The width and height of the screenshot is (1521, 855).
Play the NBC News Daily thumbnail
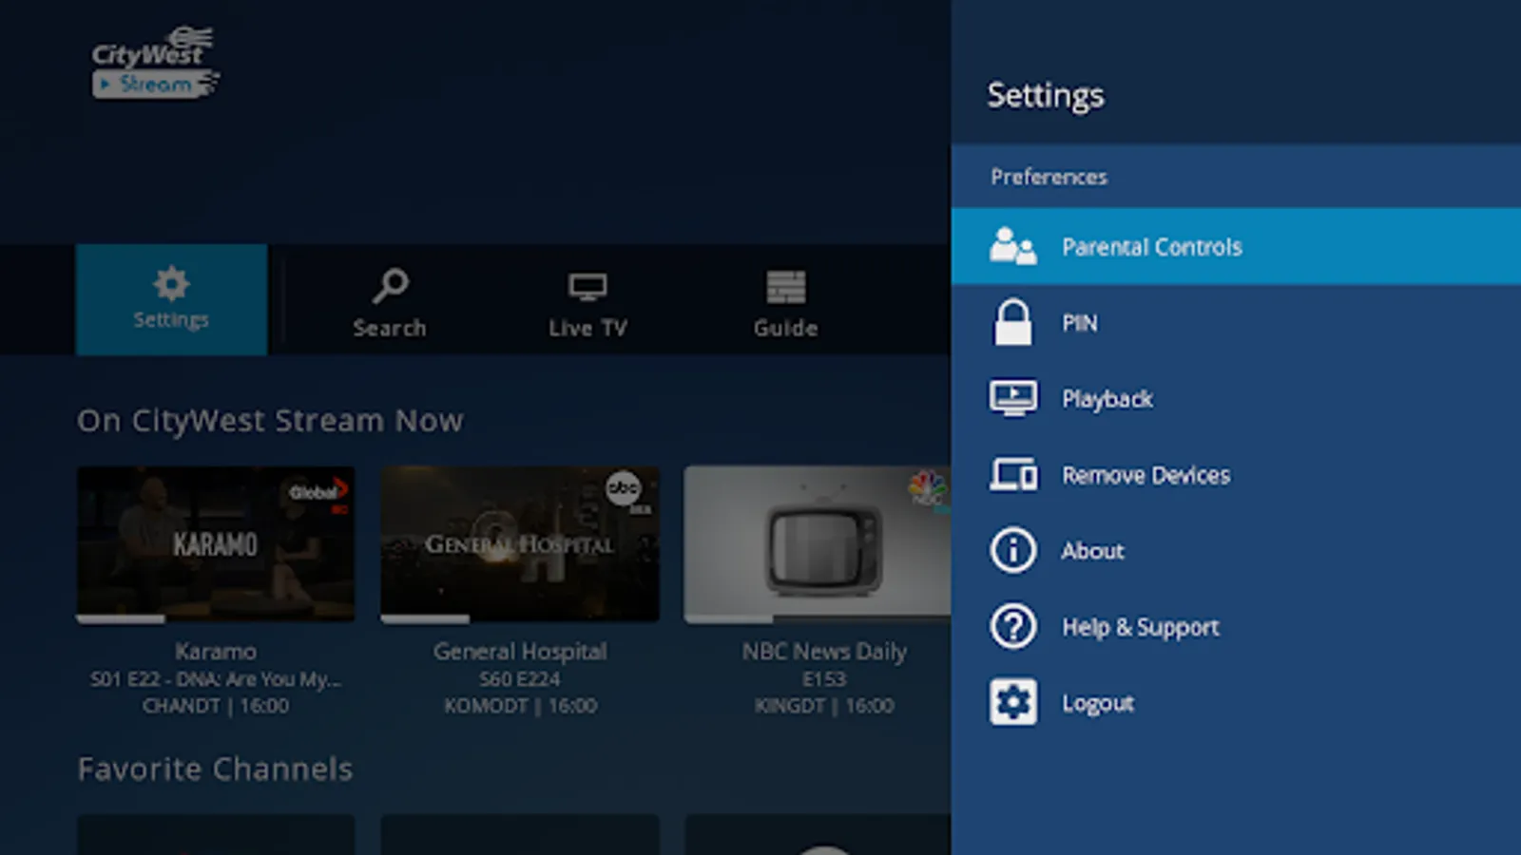click(x=818, y=543)
